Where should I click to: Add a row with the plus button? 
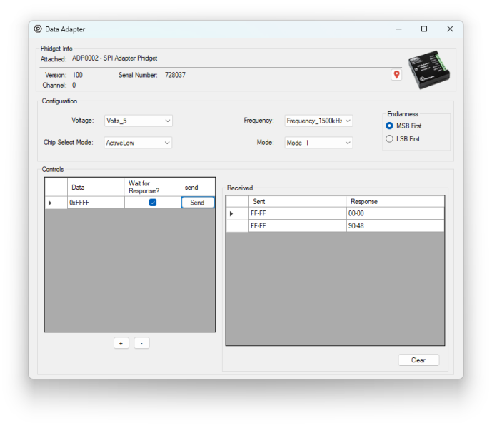coord(121,343)
